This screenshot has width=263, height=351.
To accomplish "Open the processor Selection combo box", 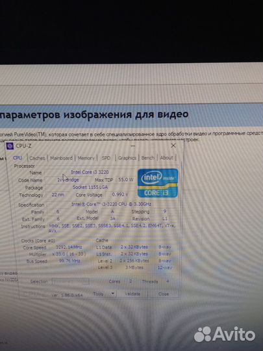I will (x=70, y=281).
